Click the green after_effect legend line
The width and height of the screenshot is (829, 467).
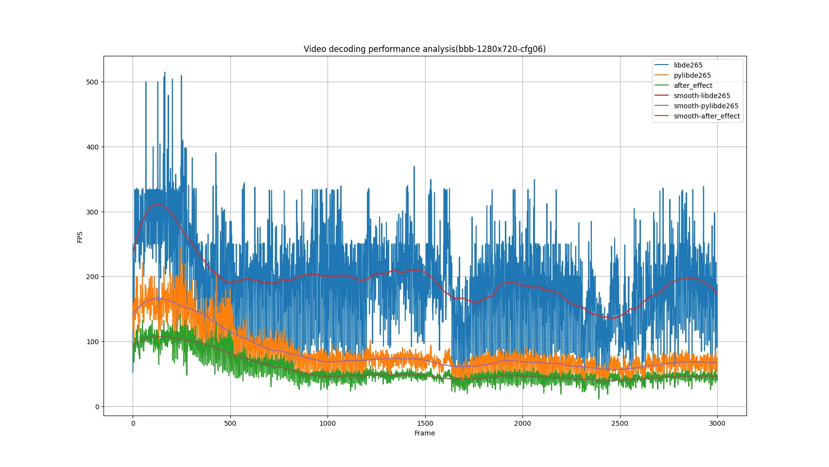click(x=662, y=85)
